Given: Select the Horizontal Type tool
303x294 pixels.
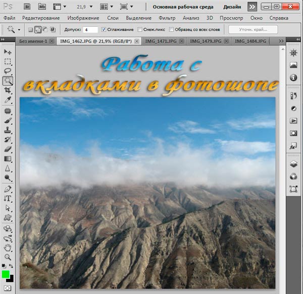Looking at the screenshot, I should pyautogui.click(x=8, y=199).
